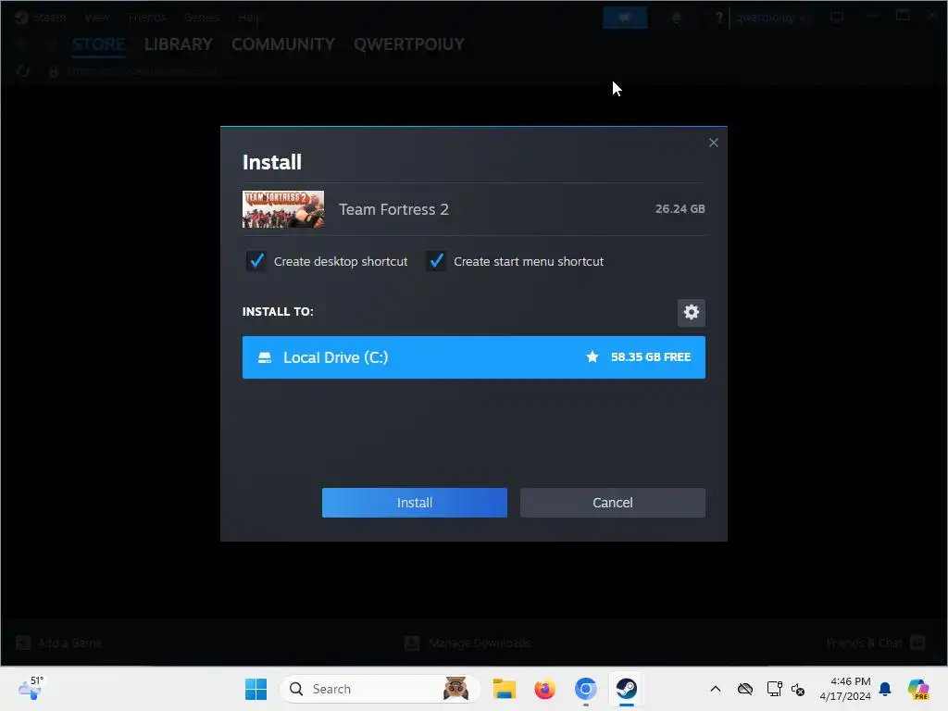Click the 26.24 GB size label
Image resolution: width=948 pixels, height=711 pixels.
pyautogui.click(x=680, y=208)
